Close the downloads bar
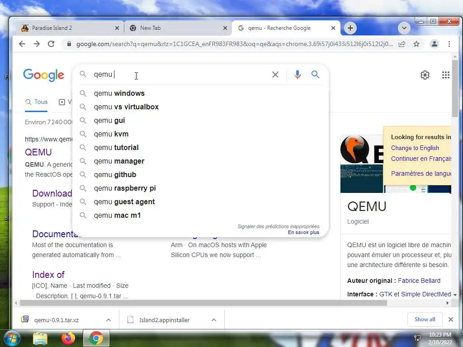The height and width of the screenshot is (347, 463). click(x=451, y=319)
